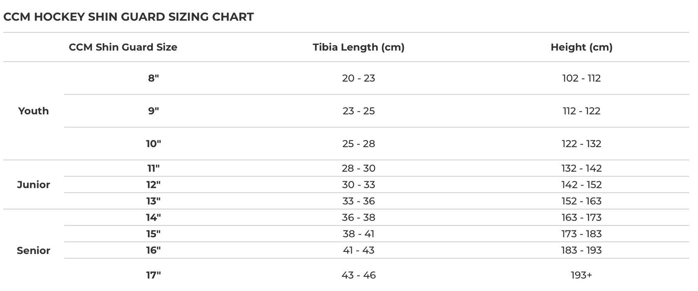Select the 8" shin guard size cell
698x291 pixels.
153,78
